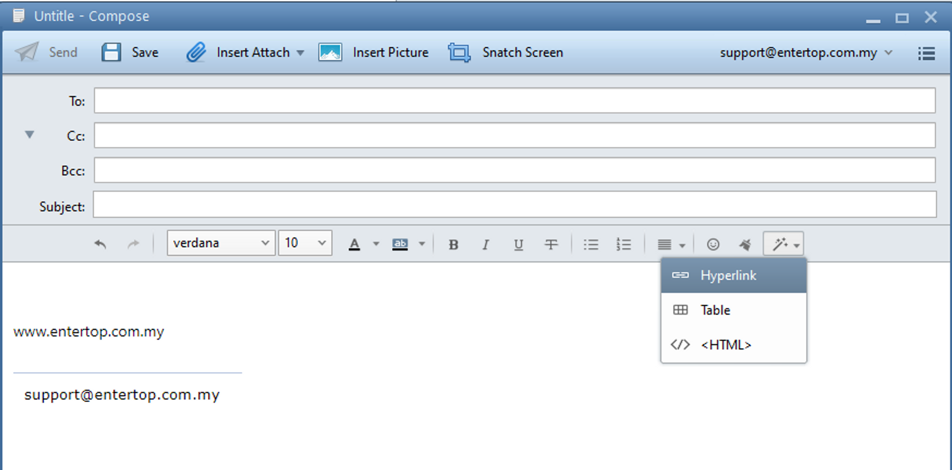This screenshot has width=952, height=470.
Task: Click the undo arrow icon
Action: [x=100, y=244]
